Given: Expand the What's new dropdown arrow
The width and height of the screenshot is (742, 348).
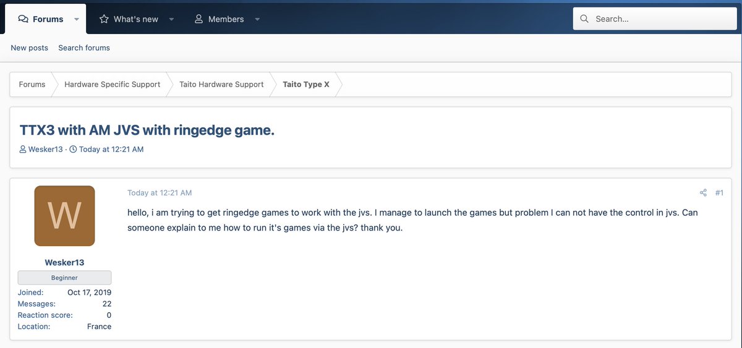Looking at the screenshot, I should tap(171, 19).
